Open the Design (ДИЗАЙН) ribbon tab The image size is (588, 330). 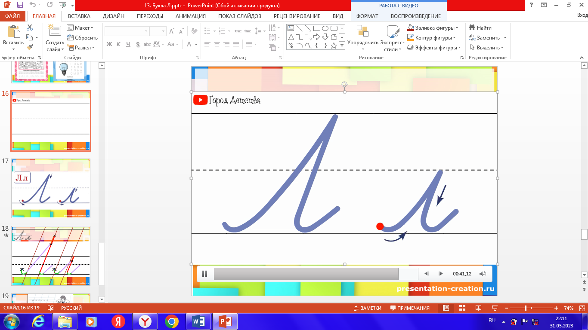(x=114, y=16)
